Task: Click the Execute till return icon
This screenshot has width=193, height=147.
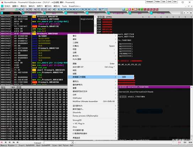Action: [49, 9]
